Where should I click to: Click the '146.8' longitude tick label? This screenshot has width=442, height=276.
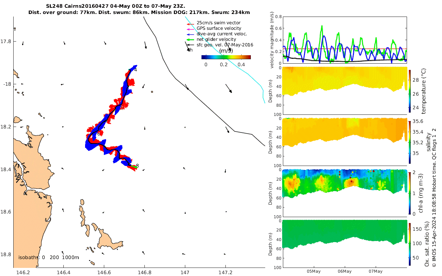(144, 272)
